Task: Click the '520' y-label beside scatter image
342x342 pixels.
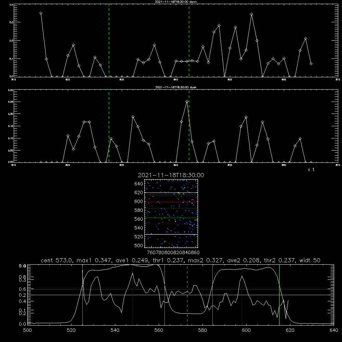Action: pos(139,237)
